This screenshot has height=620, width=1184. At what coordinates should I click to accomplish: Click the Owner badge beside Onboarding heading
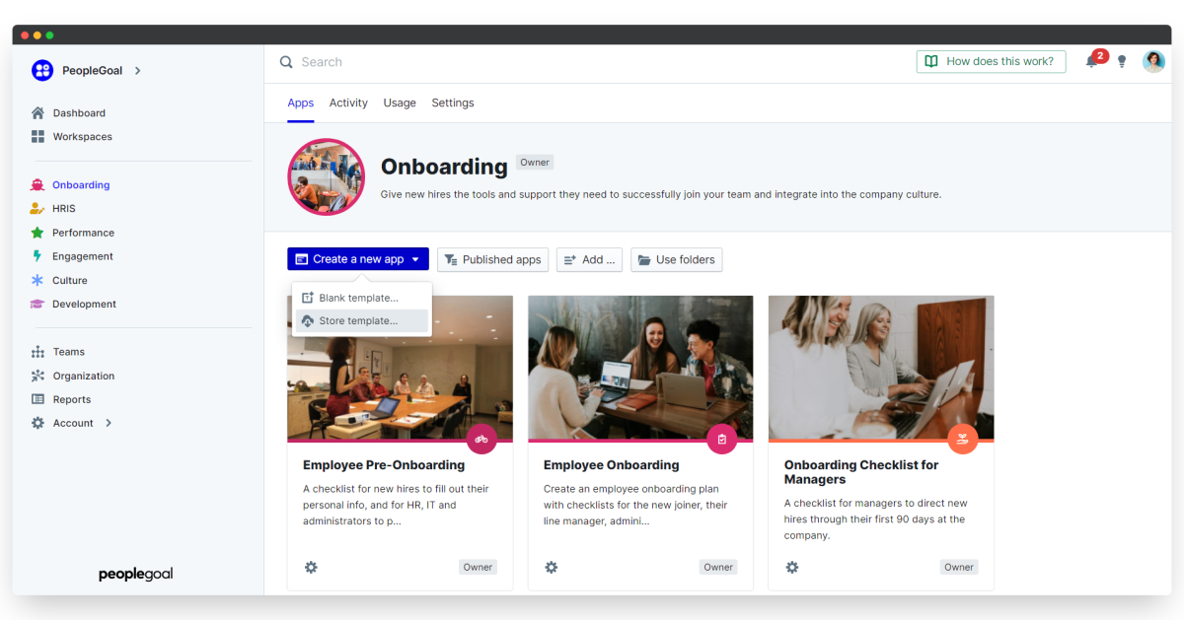tap(535, 163)
